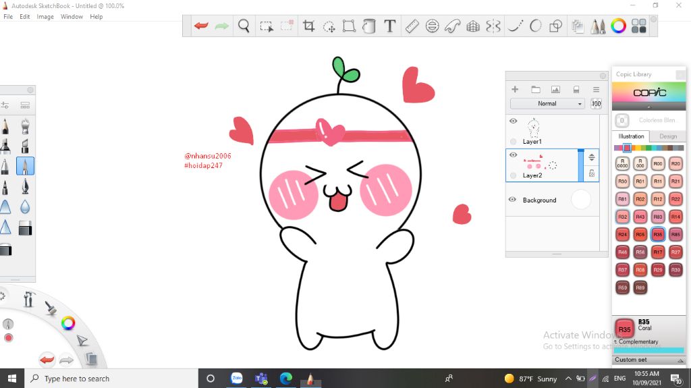Screen dimensions: 691x388
Task: Show hidden system tray icons chevron
Action: coord(568,379)
